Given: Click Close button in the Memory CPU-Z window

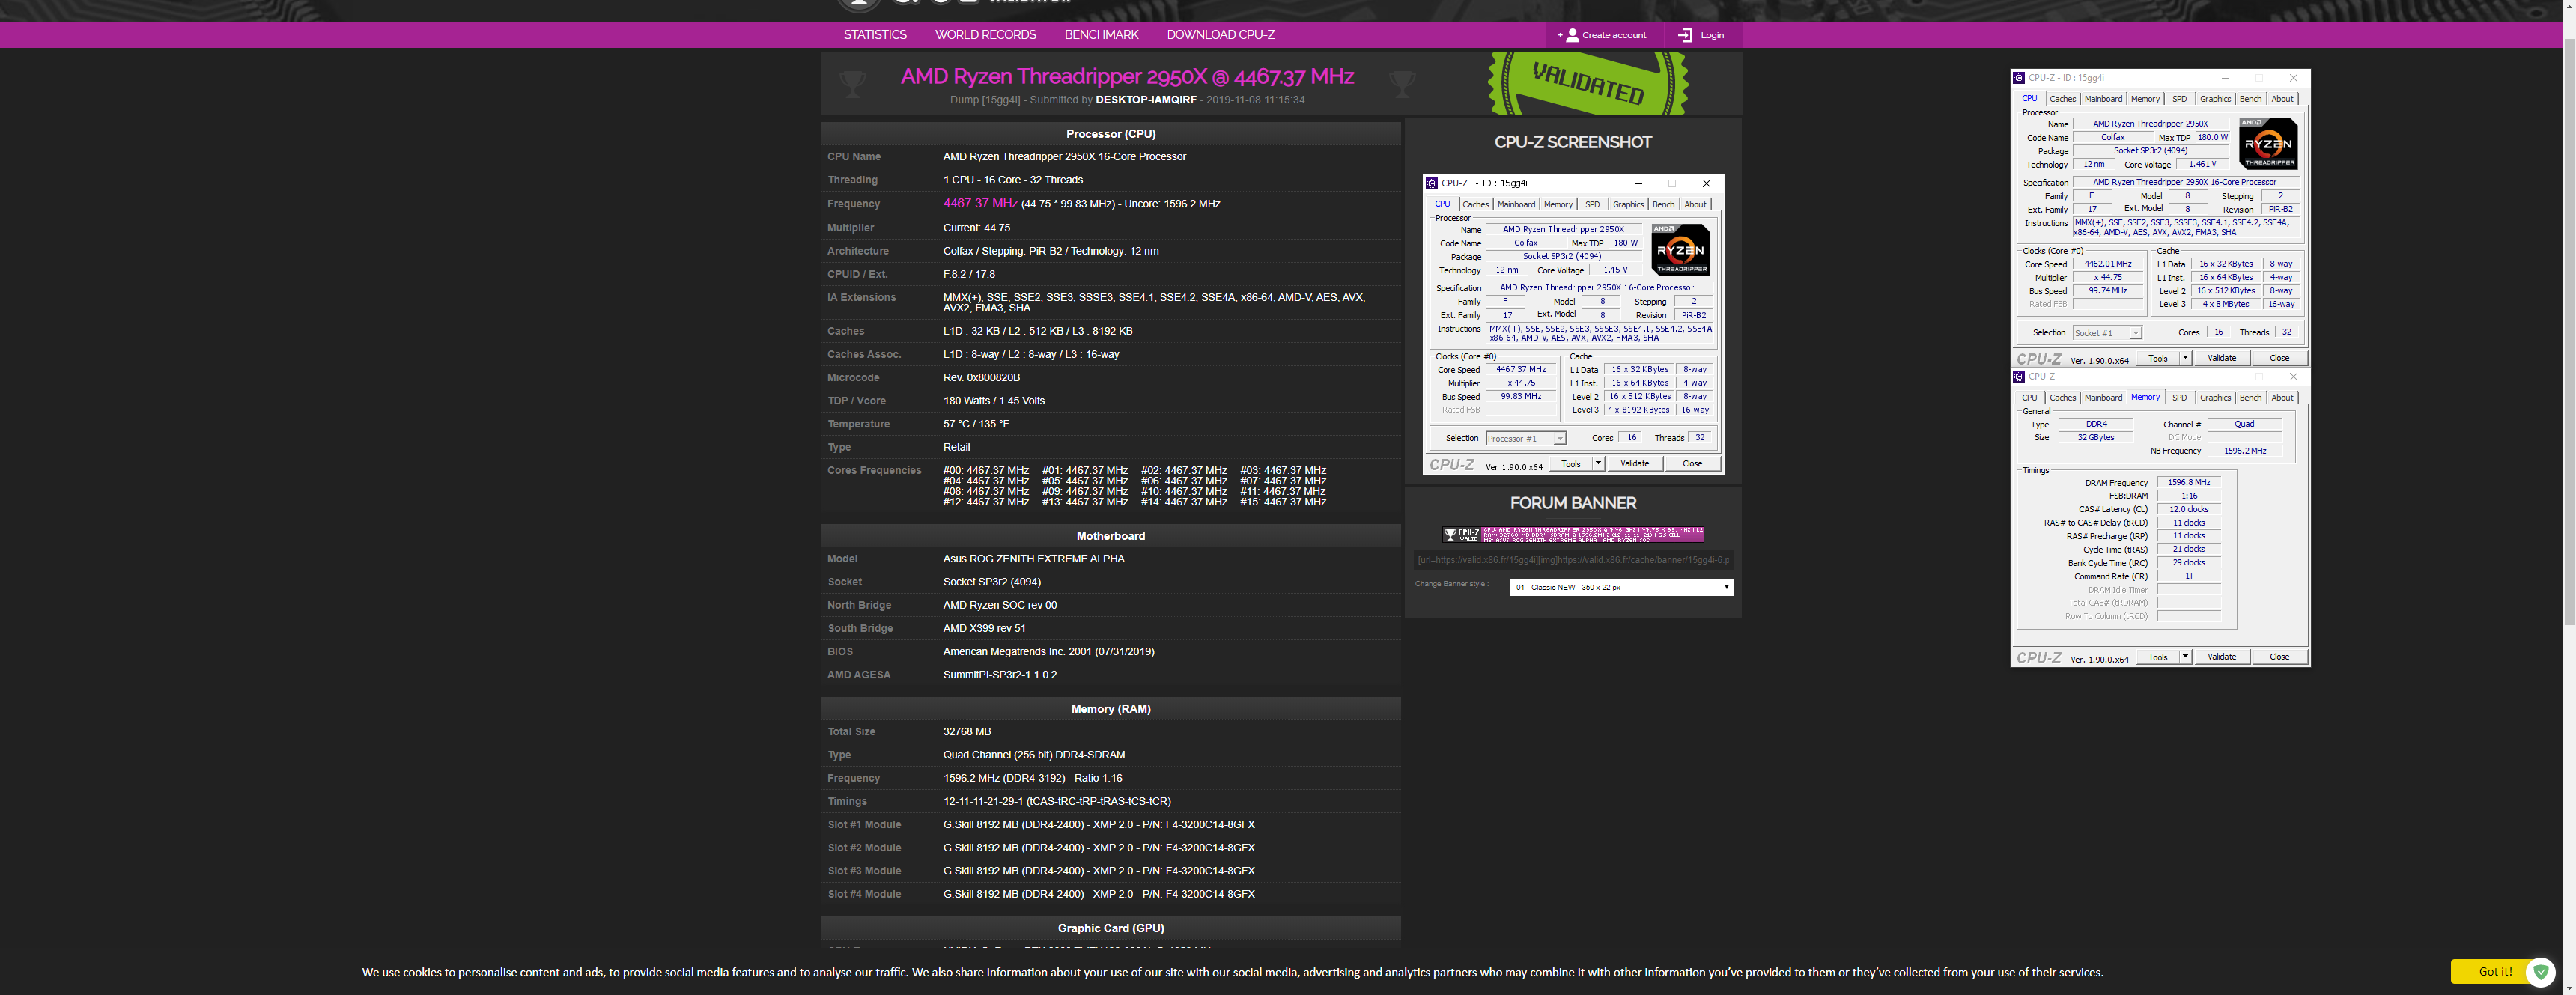Looking at the screenshot, I should (x=2279, y=657).
